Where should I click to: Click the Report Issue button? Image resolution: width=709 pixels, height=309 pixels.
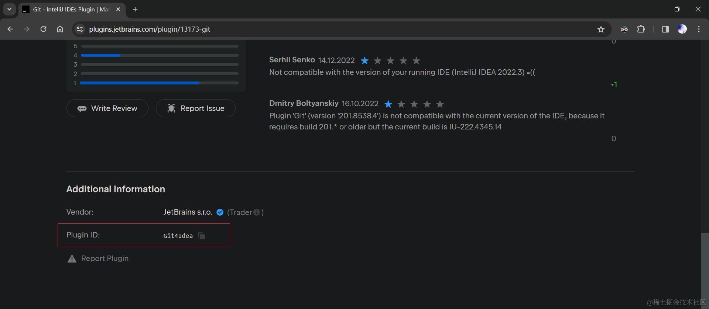196,108
